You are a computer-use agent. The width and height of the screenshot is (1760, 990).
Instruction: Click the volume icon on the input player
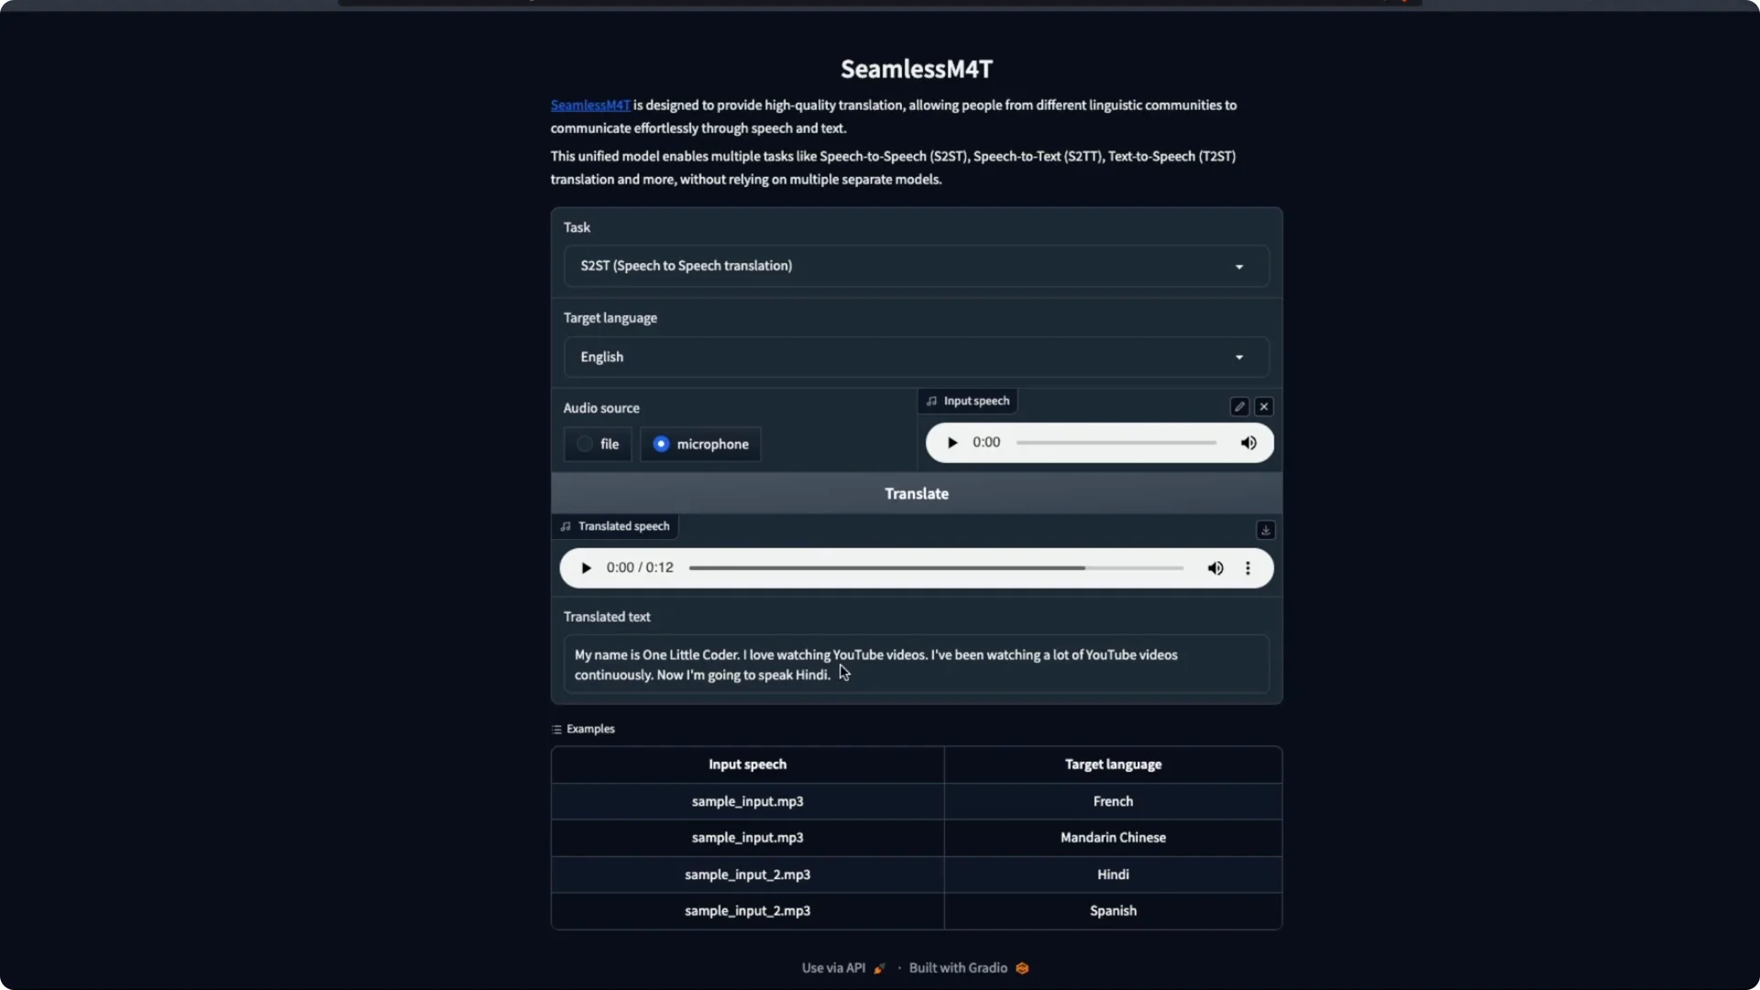(1248, 443)
